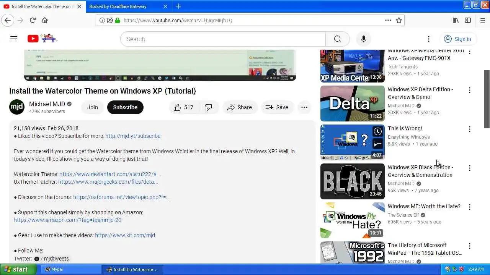The width and height of the screenshot is (490, 275).
Task: Start voice search with microphone icon
Action: point(364,39)
